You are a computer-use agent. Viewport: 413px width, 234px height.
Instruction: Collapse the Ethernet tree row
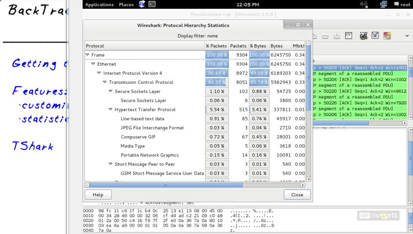[x=93, y=64]
